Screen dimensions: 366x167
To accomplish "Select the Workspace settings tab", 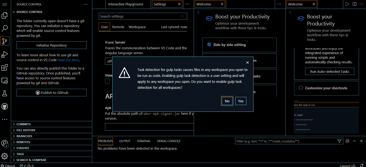I will [x=137, y=27].
